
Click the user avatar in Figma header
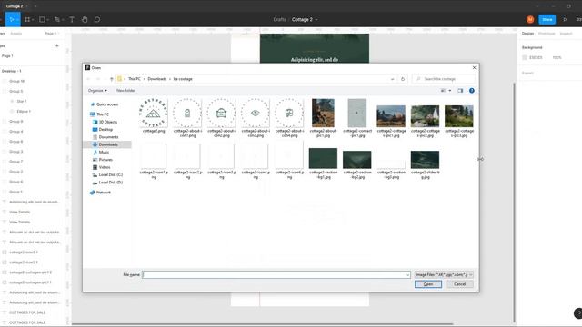point(530,19)
